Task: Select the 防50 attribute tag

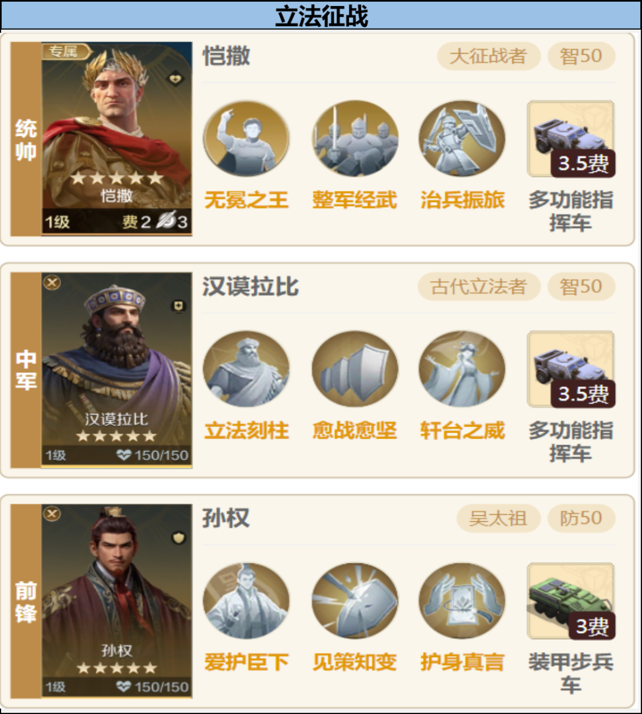Action: click(x=581, y=518)
